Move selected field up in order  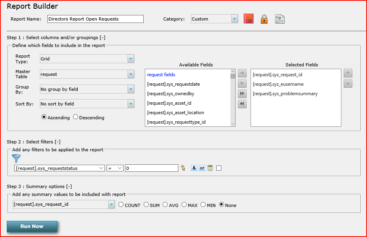[x=348, y=73]
